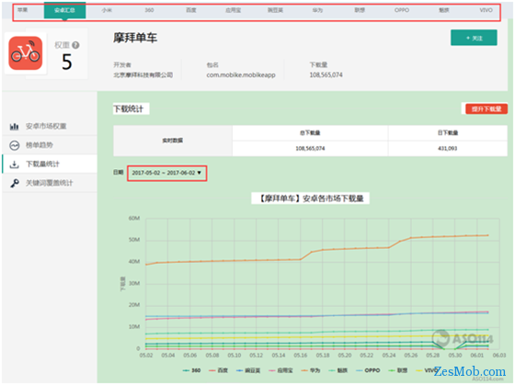Click the package name com.mobike.mobikeapp
515x385 pixels.
click(241, 75)
